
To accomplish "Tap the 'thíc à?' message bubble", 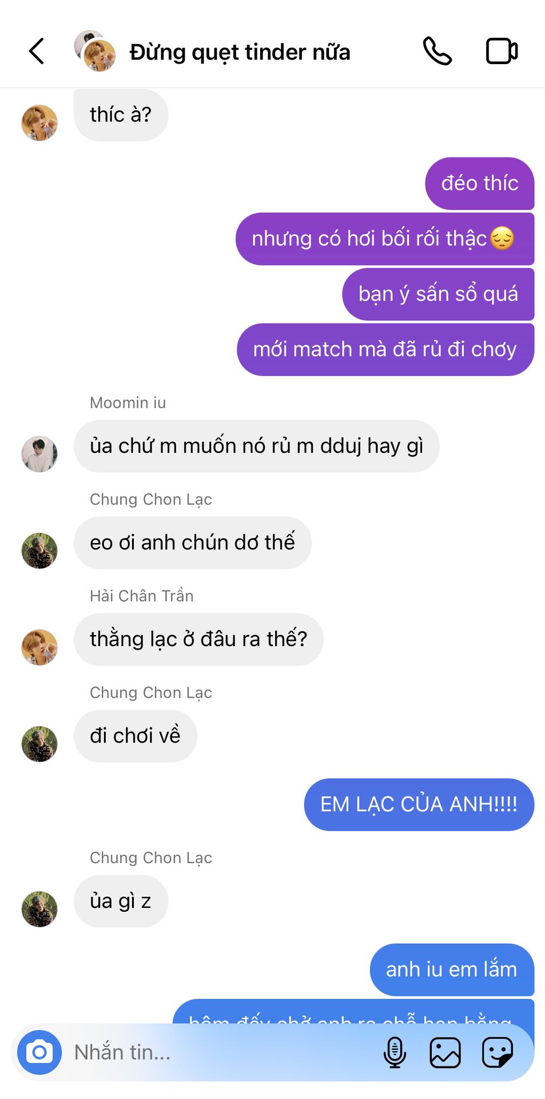I will coord(121,114).
